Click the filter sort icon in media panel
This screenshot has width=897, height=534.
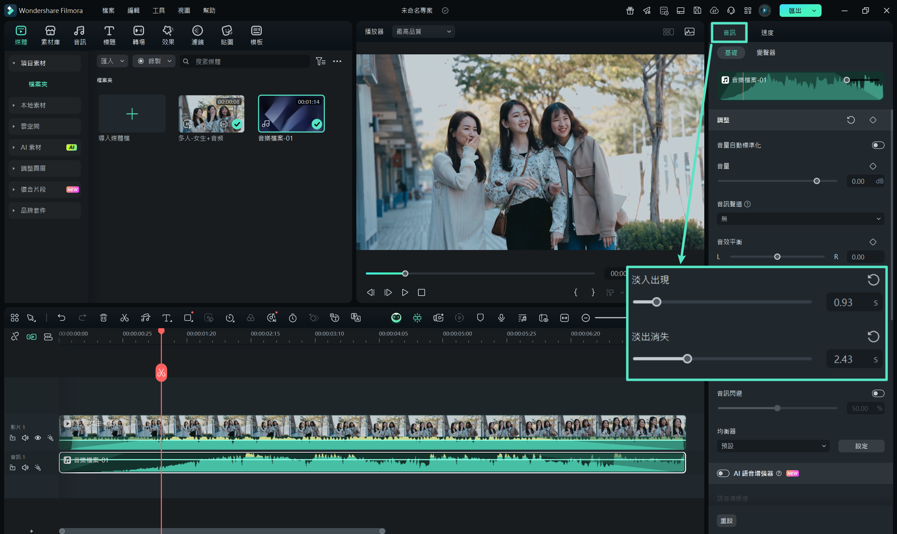(x=320, y=61)
